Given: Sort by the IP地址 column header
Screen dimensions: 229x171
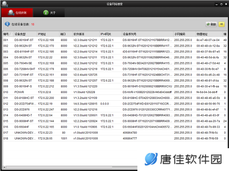Looking at the screenshot, I should click(48, 34).
